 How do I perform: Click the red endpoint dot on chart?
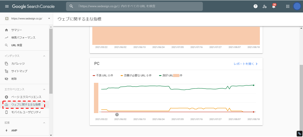click(x=254, y=112)
